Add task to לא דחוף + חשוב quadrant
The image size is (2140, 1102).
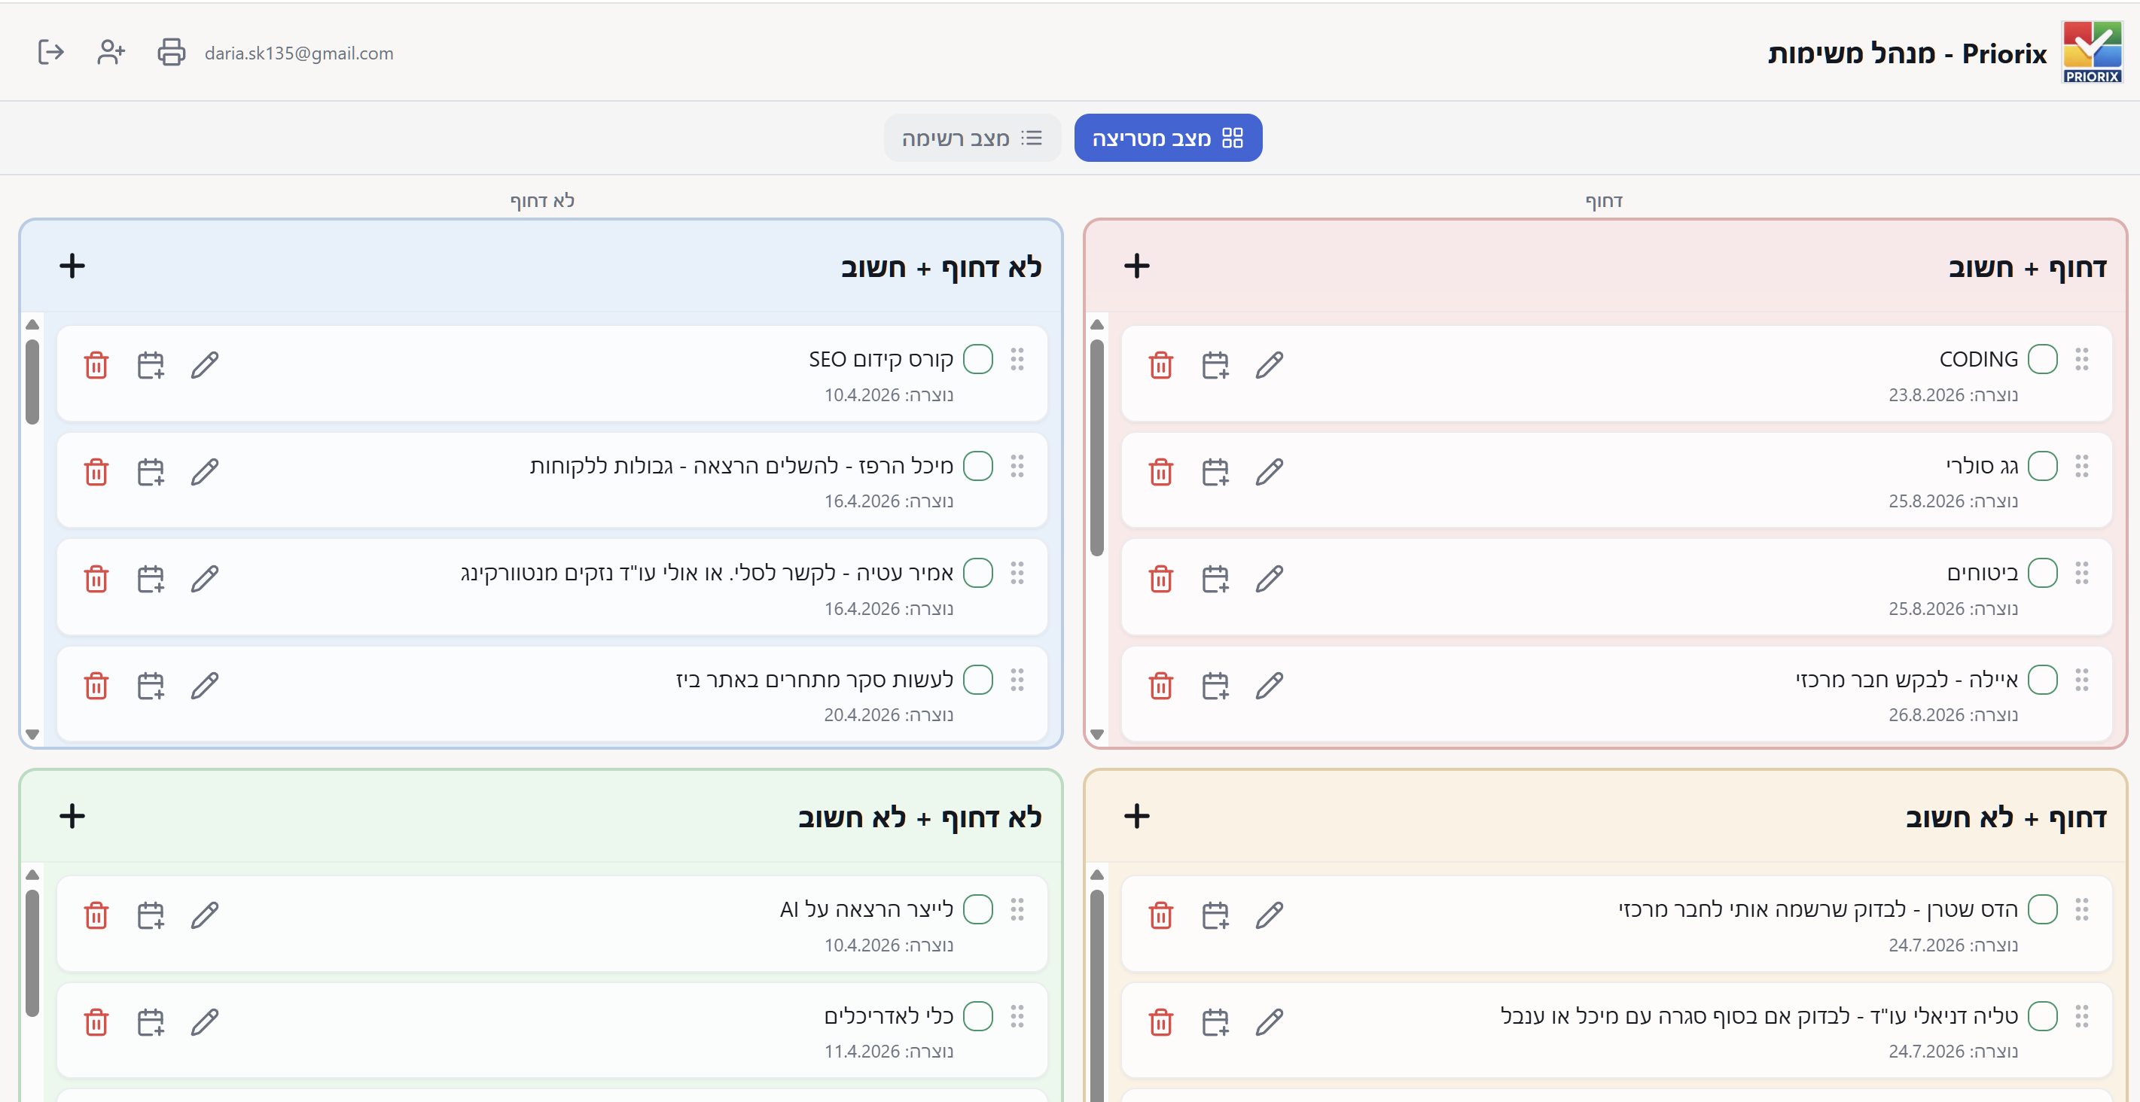[x=72, y=266]
